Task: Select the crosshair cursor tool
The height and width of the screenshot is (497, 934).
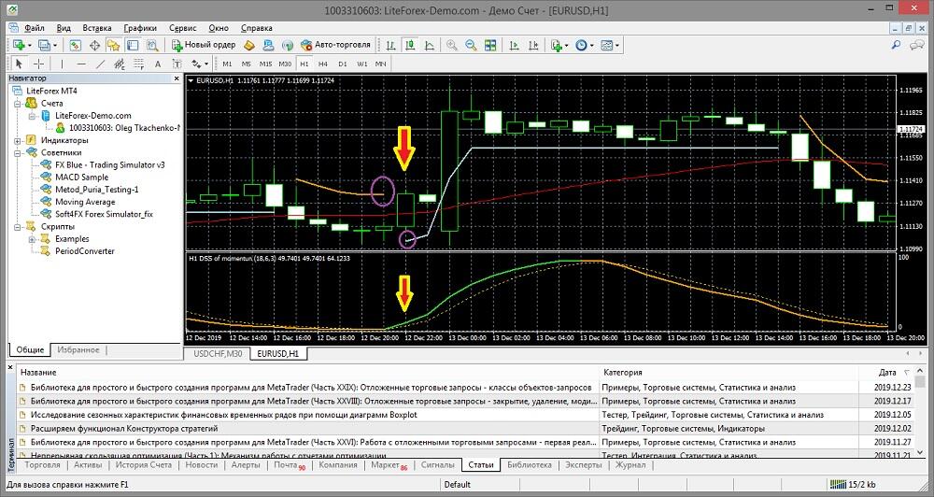Action: coord(38,64)
